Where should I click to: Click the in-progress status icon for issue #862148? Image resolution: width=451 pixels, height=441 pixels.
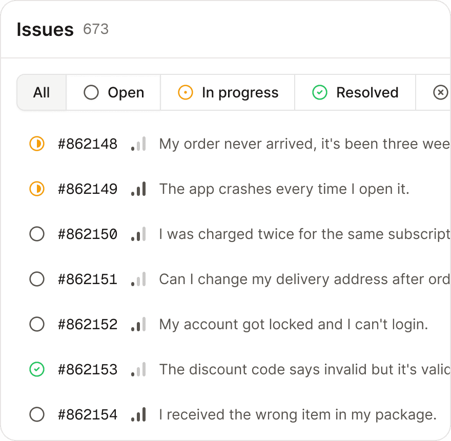37,144
